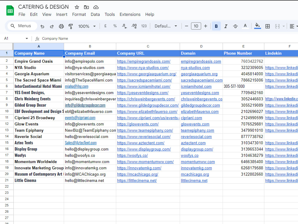Open the empiregrandoasis.com URL link
Image resolution: width=298 pixels, height=224 pixels.
tap(144, 61)
